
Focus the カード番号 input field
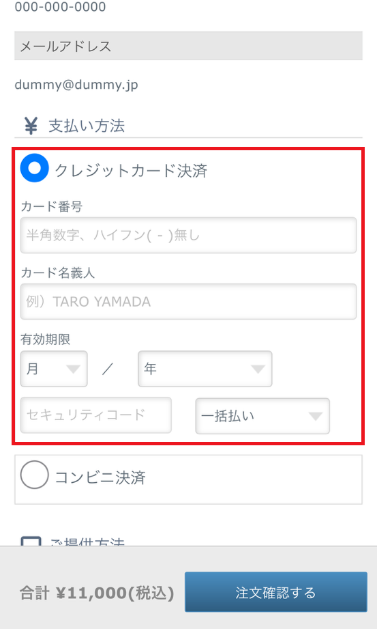(x=188, y=235)
